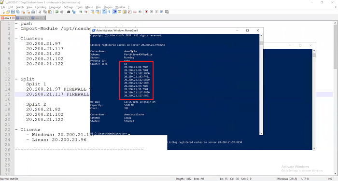Click Run Macro Multiple Times icon
The image size is (338, 181).
pos(162,12)
